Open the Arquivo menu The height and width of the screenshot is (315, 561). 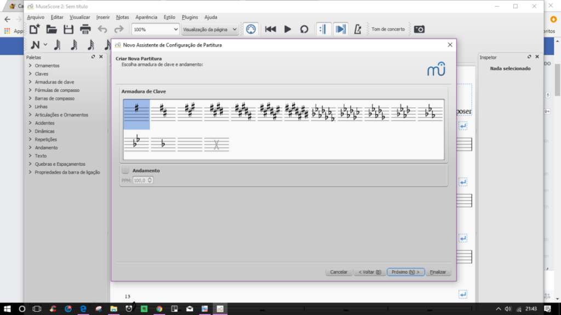point(36,17)
